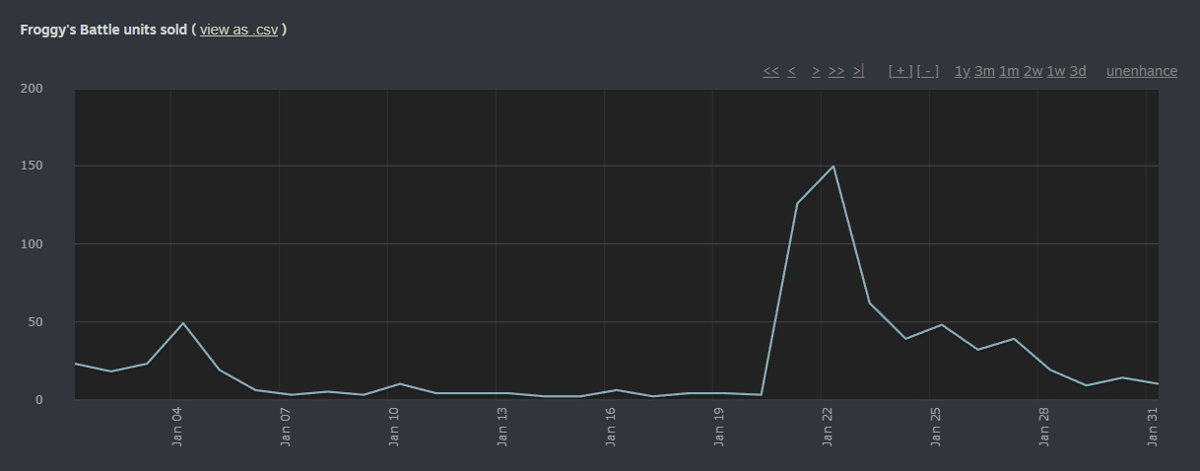Select the 1w time range

[x=1056, y=71]
